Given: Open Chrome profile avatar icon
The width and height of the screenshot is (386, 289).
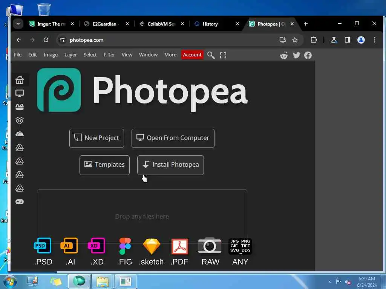Looking at the screenshot, I should tap(361, 40).
